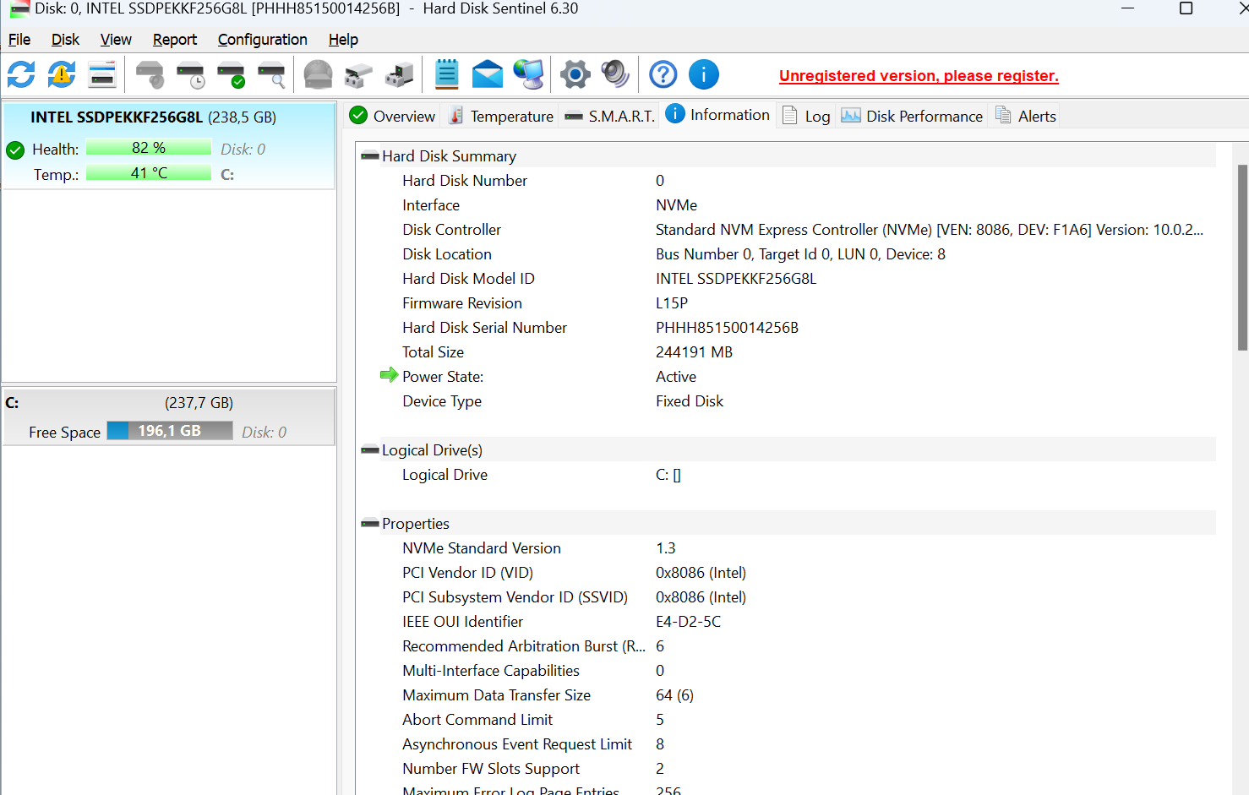
Task: Click the Unregistered version register link
Action: (x=918, y=75)
